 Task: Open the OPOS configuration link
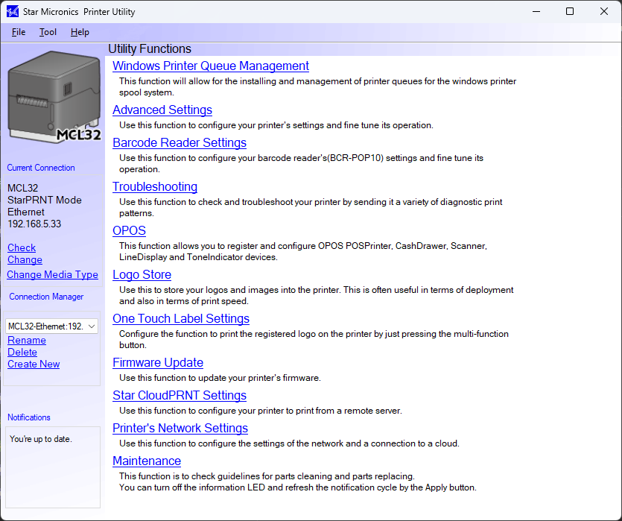(x=129, y=230)
